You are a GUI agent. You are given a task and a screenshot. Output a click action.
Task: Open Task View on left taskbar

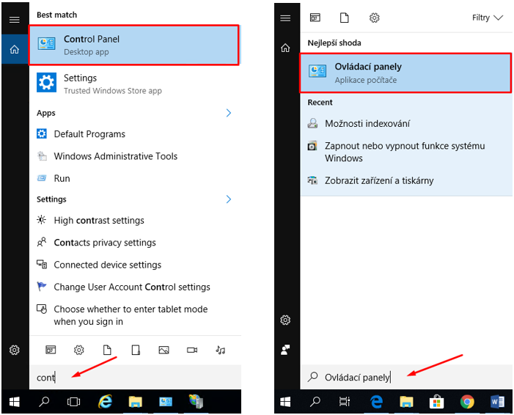point(73,402)
